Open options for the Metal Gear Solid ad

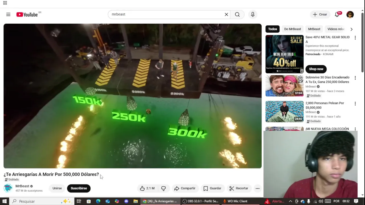pos(355,38)
